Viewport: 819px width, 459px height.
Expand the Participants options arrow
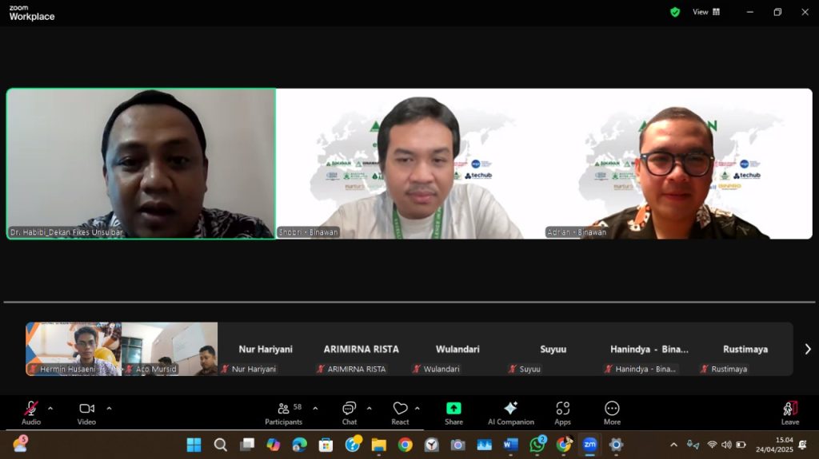click(x=315, y=408)
